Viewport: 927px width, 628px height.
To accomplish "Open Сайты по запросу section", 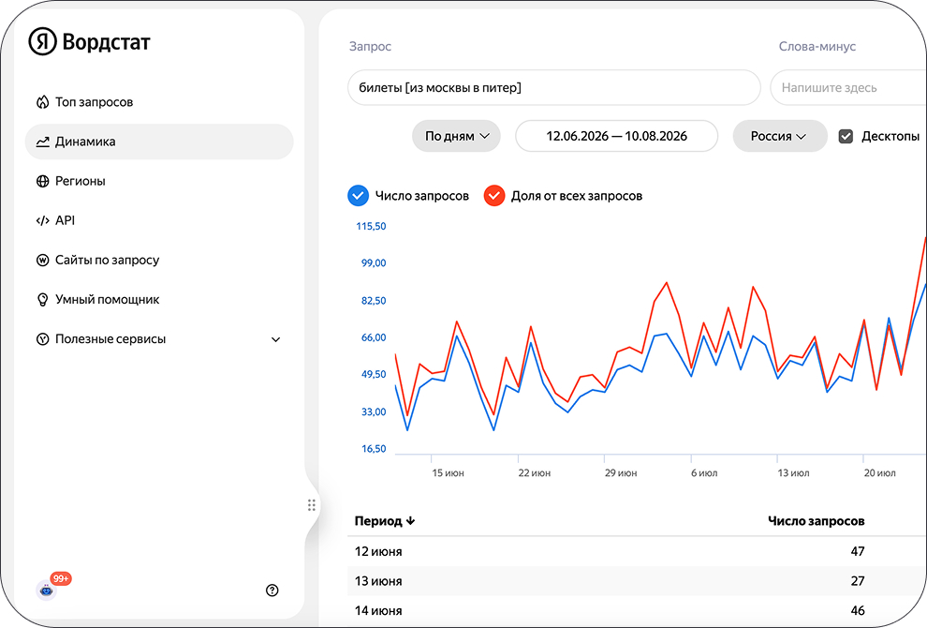I will [159, 260].
